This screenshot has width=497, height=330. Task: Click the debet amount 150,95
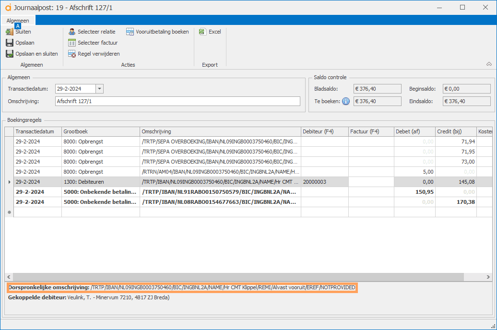[x=414, y=192]
